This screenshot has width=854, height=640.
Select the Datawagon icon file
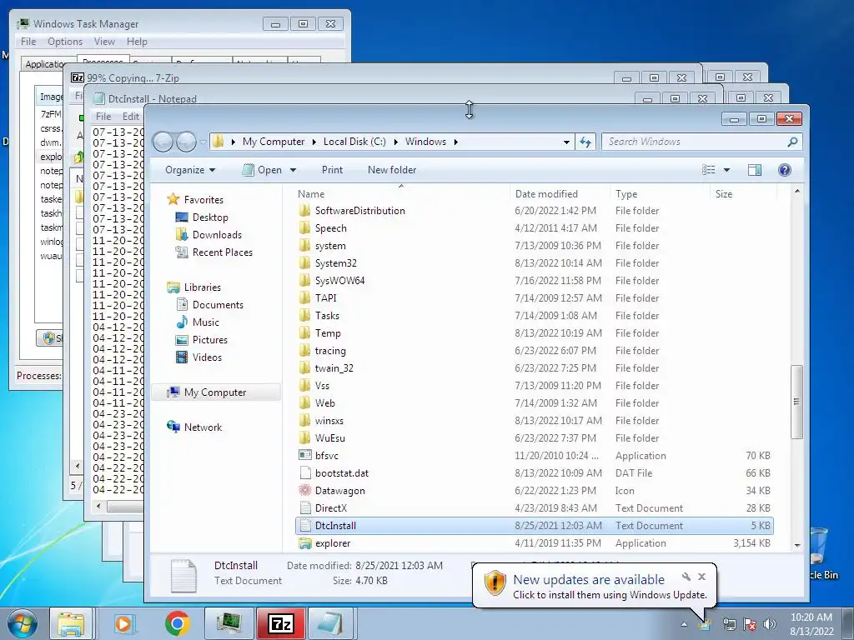pyautogui.click(x=305, y=490)
